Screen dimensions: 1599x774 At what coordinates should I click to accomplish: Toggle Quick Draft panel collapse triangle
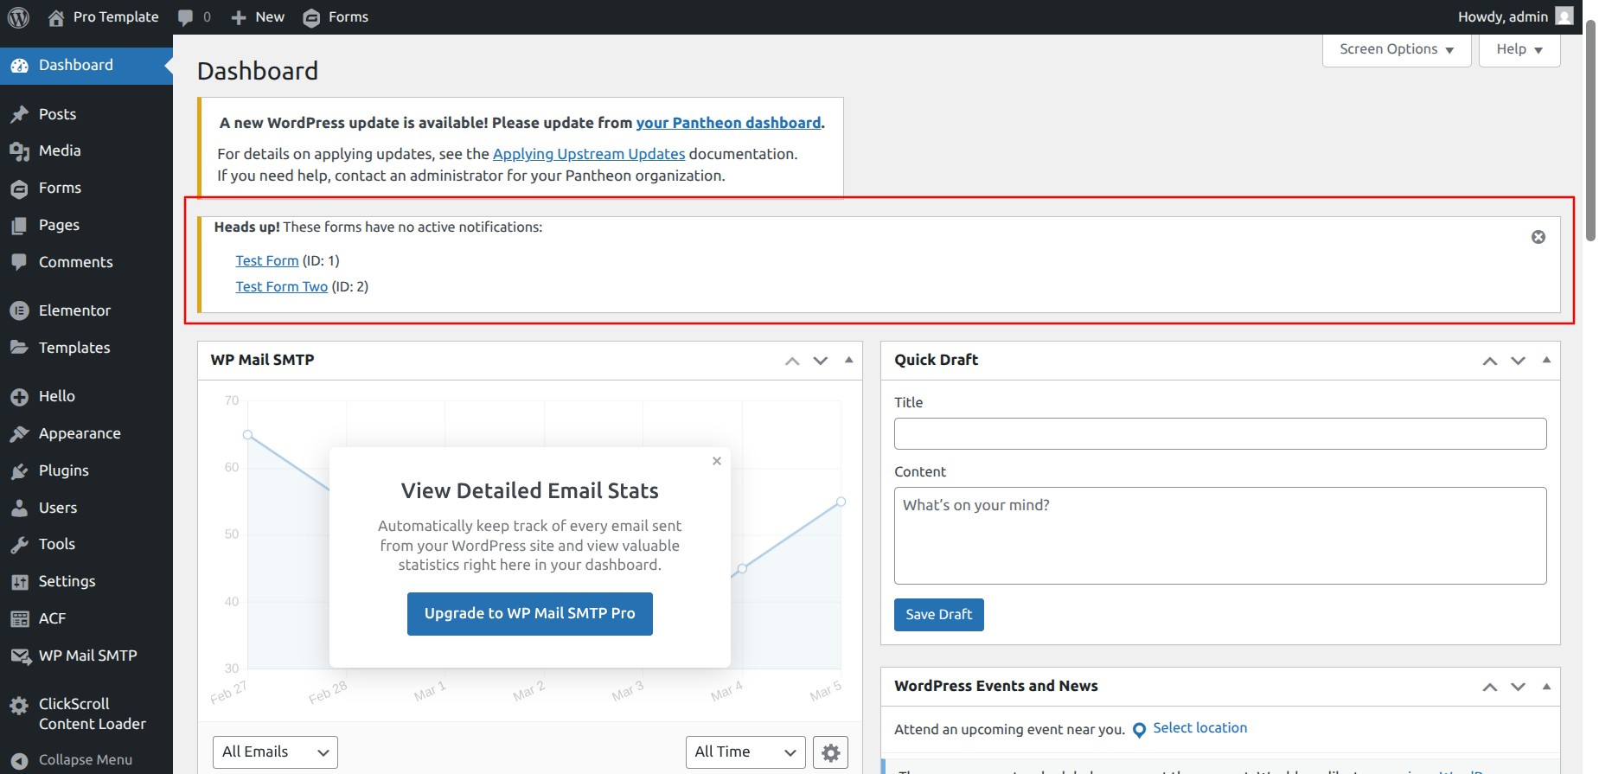click(x=1546, y=360)
